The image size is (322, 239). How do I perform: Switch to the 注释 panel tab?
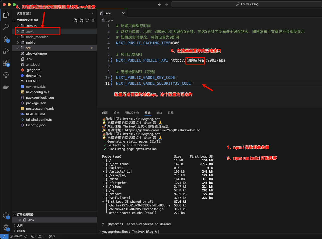pyautogui.click(x=171, y=113)
